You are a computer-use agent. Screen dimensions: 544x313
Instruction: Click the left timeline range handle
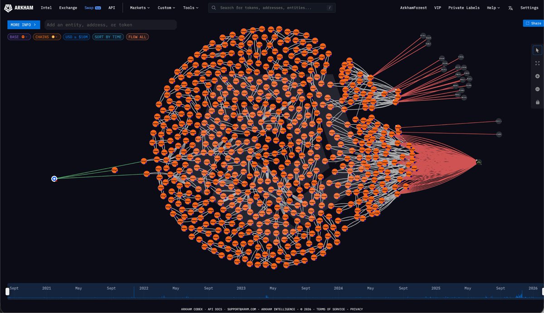[x=7, y=292]
